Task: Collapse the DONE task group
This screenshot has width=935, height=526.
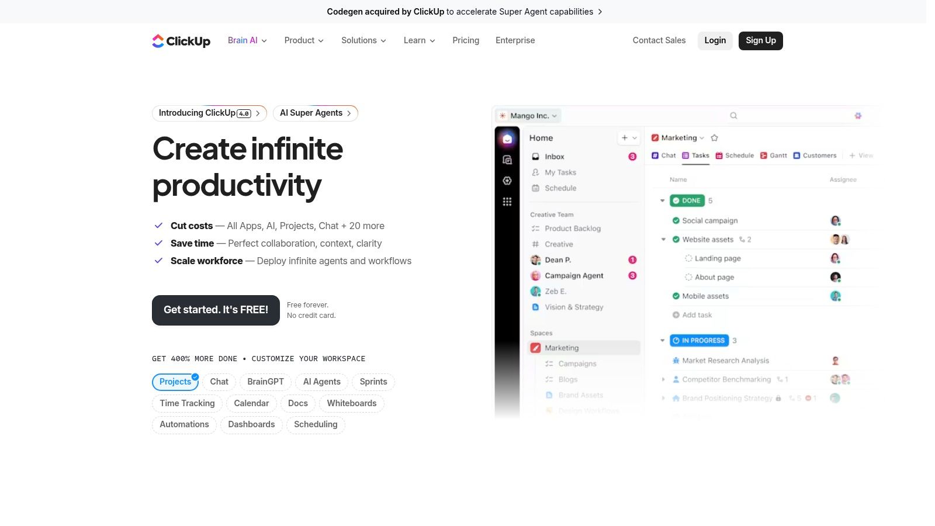Action: [662, 200]
